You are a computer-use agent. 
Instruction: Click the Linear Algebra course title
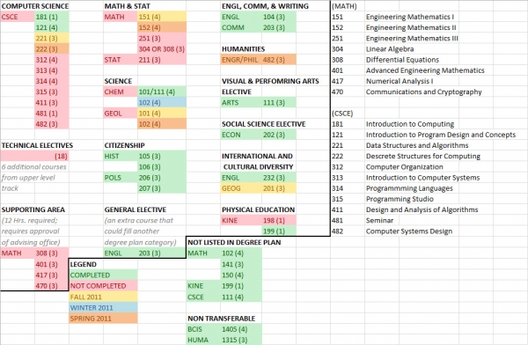coord(390,49)
